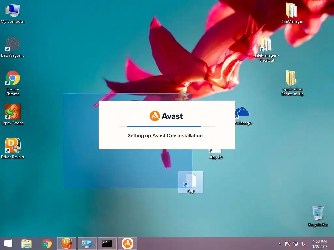Screen dimensions: 334x250
Task: Select the FileManager folder icon
Action: [292, 13]
